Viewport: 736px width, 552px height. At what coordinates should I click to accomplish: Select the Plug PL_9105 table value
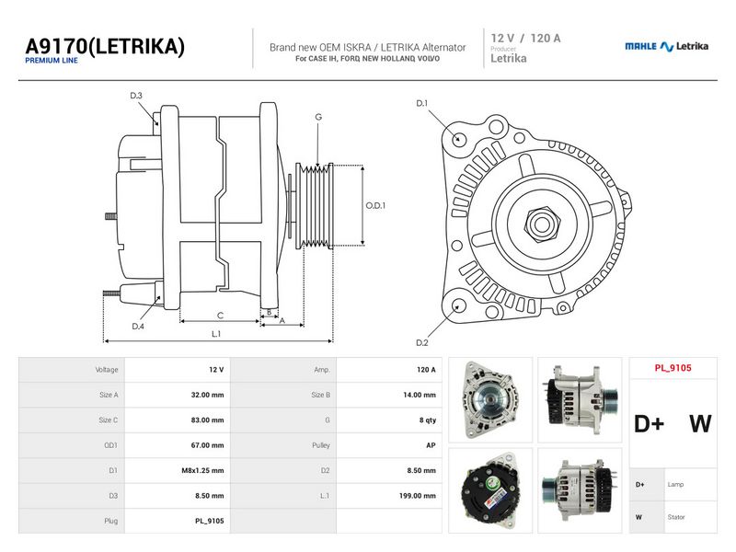click(178, 521)
